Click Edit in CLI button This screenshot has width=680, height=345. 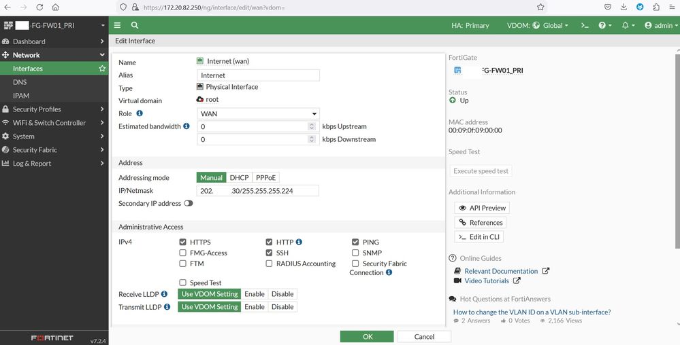(479, 237)
